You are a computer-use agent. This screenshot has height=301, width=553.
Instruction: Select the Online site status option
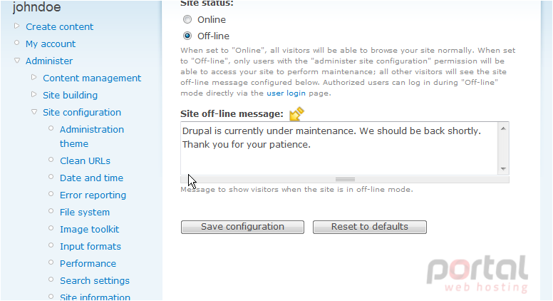click(x=187, y=19)
